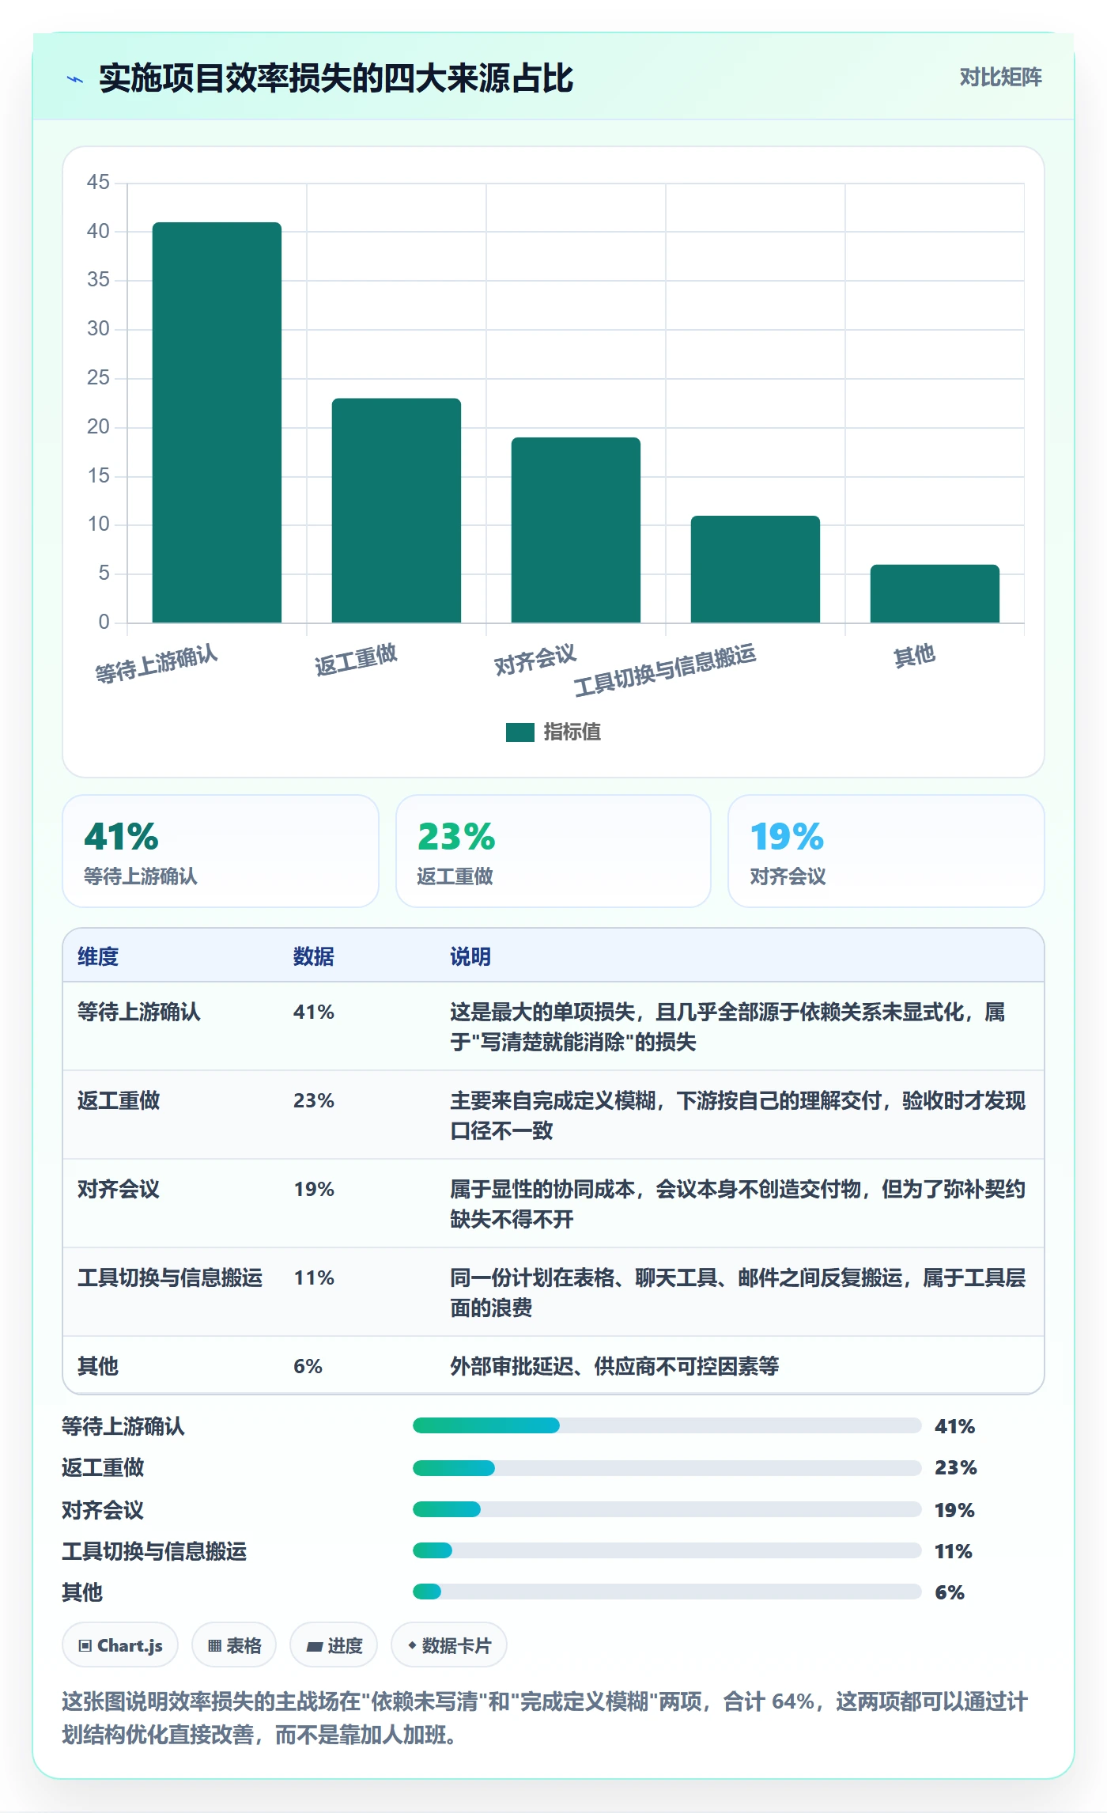
Task: Click the description starting 主要来自完成定义模糊
Action: pos(738,1115)
